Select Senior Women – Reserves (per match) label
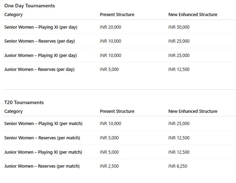The height and width of the screenshot is (183, 236). 42,138
